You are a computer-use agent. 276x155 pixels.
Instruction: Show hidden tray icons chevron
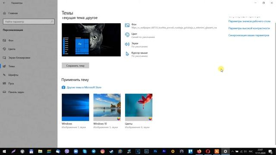[x=232, y=151]
